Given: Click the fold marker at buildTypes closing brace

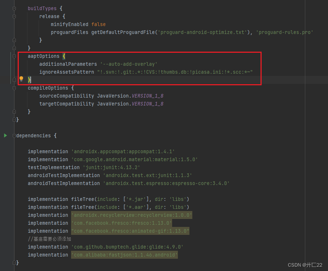Looking at the screenshot, I should click(x=13, y=48).
